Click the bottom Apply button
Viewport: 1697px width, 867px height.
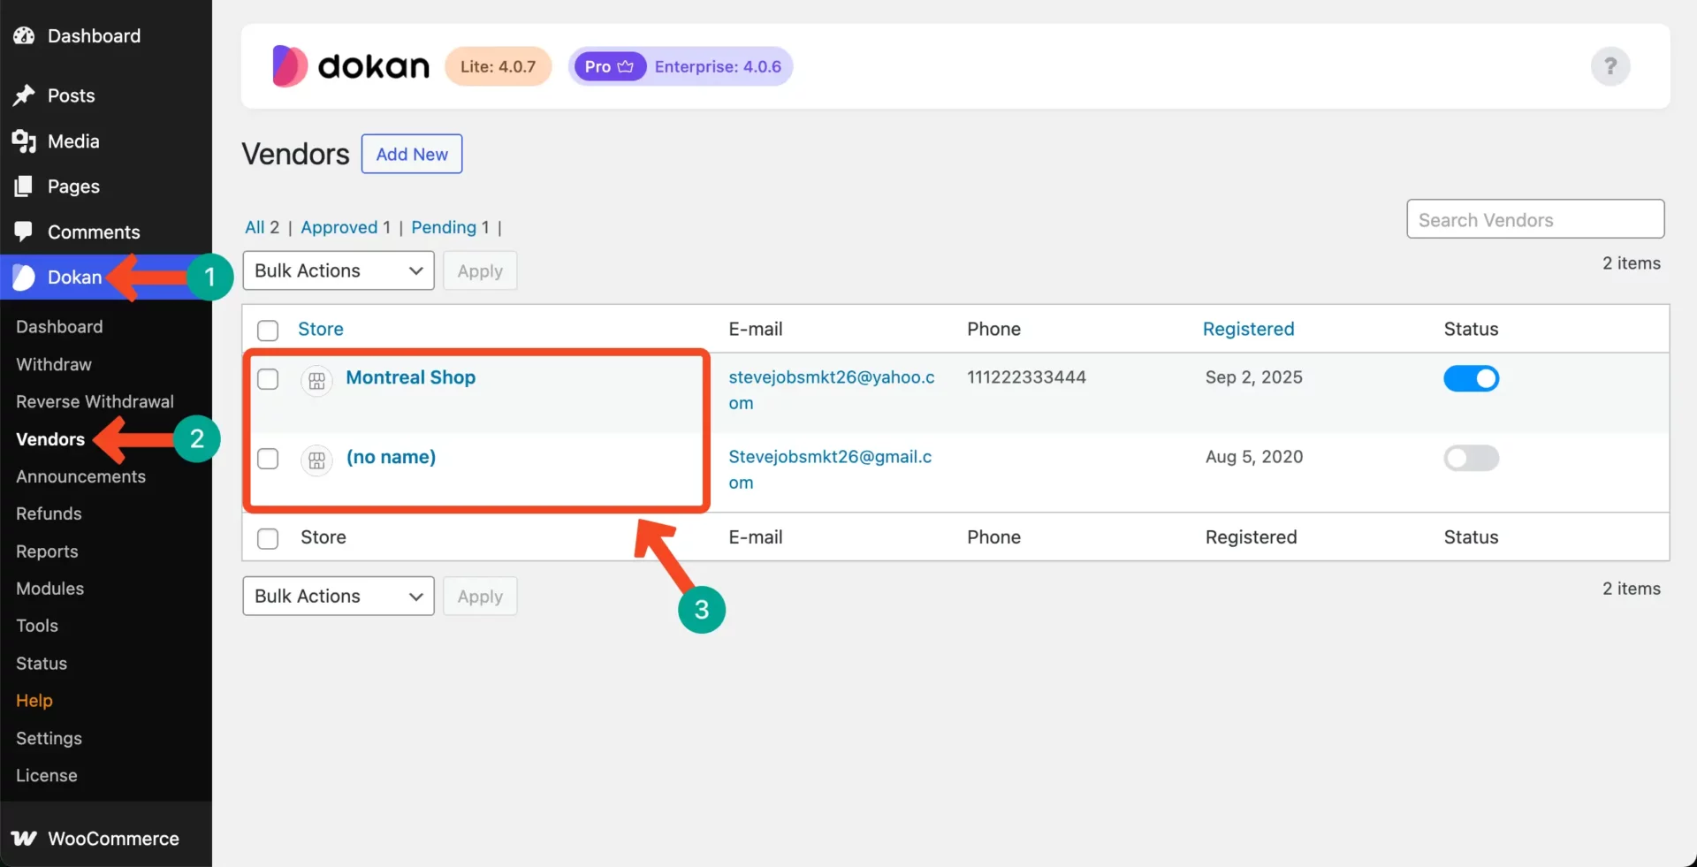click(x=480, y=596)
